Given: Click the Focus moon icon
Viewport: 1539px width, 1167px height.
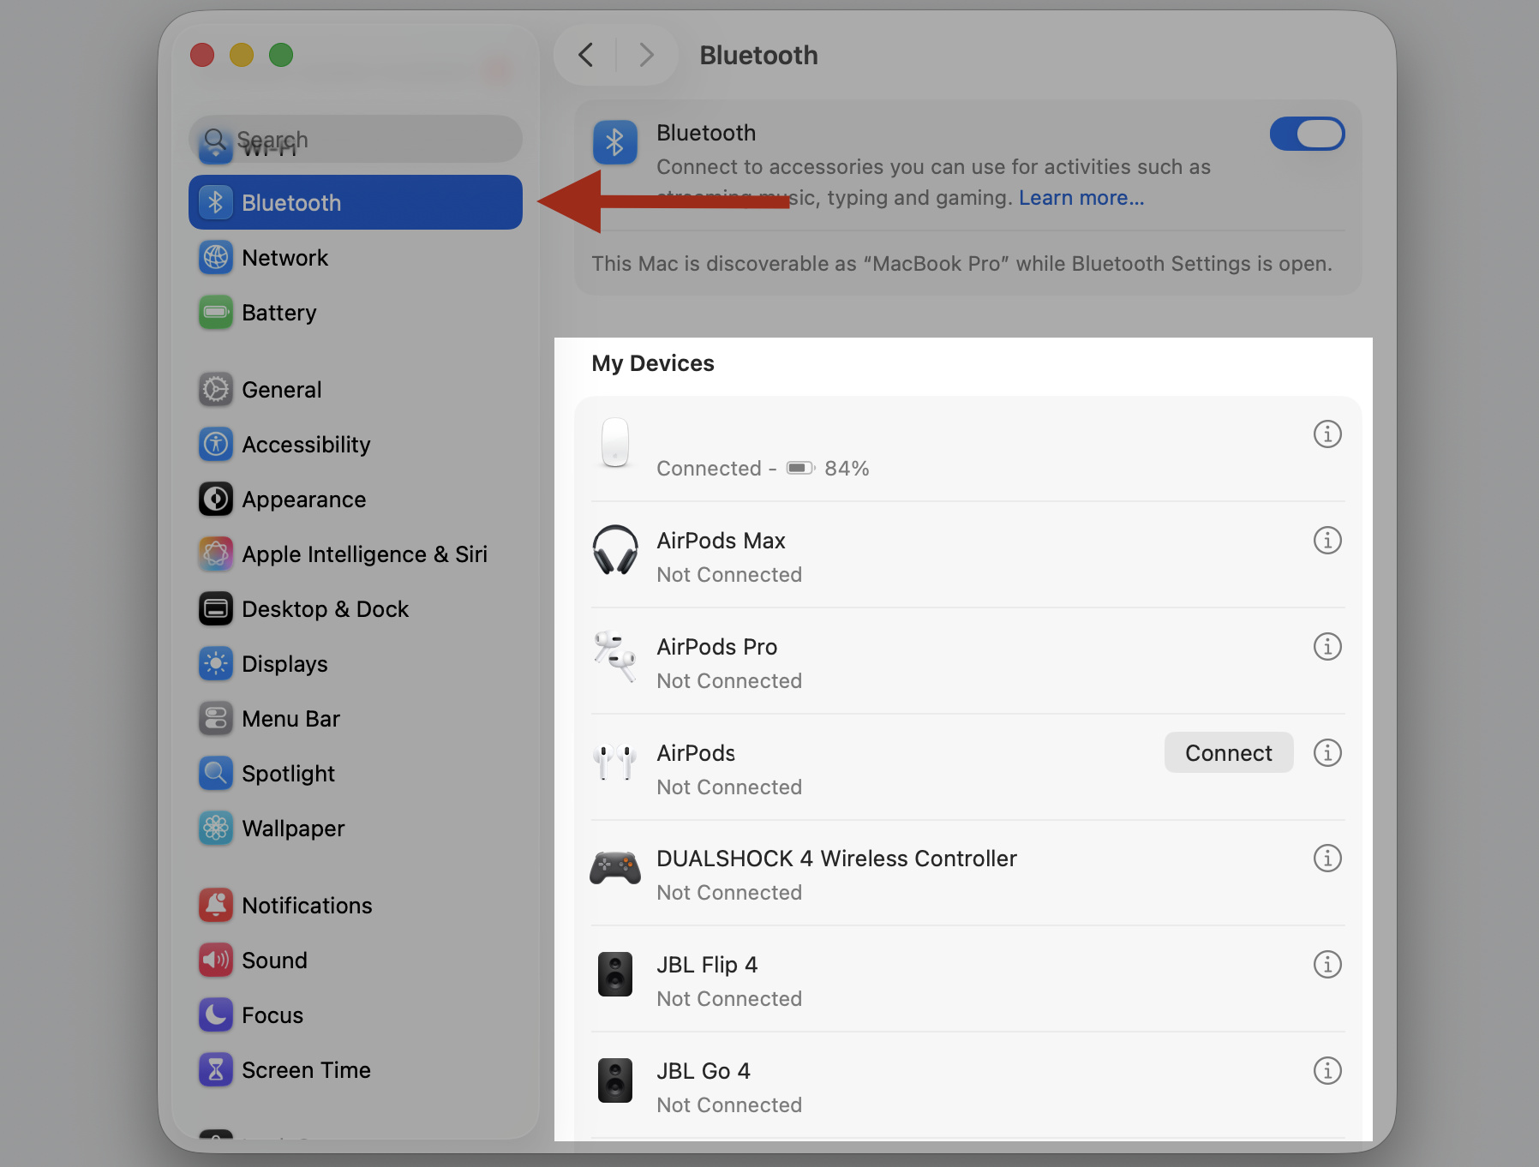Looking at the screenshot, I should point(216,1014).
